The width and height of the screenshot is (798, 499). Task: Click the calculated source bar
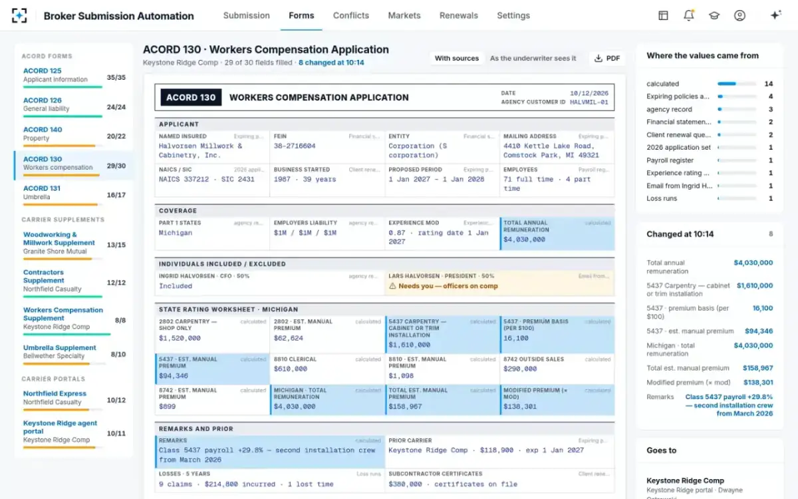coord(737,84)
